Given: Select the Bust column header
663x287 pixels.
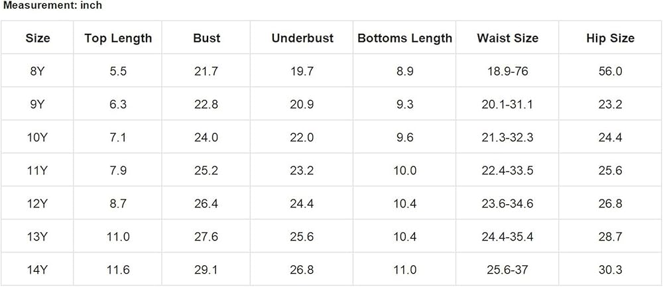Looking at the screenshot, I should [x=206, y=38].
